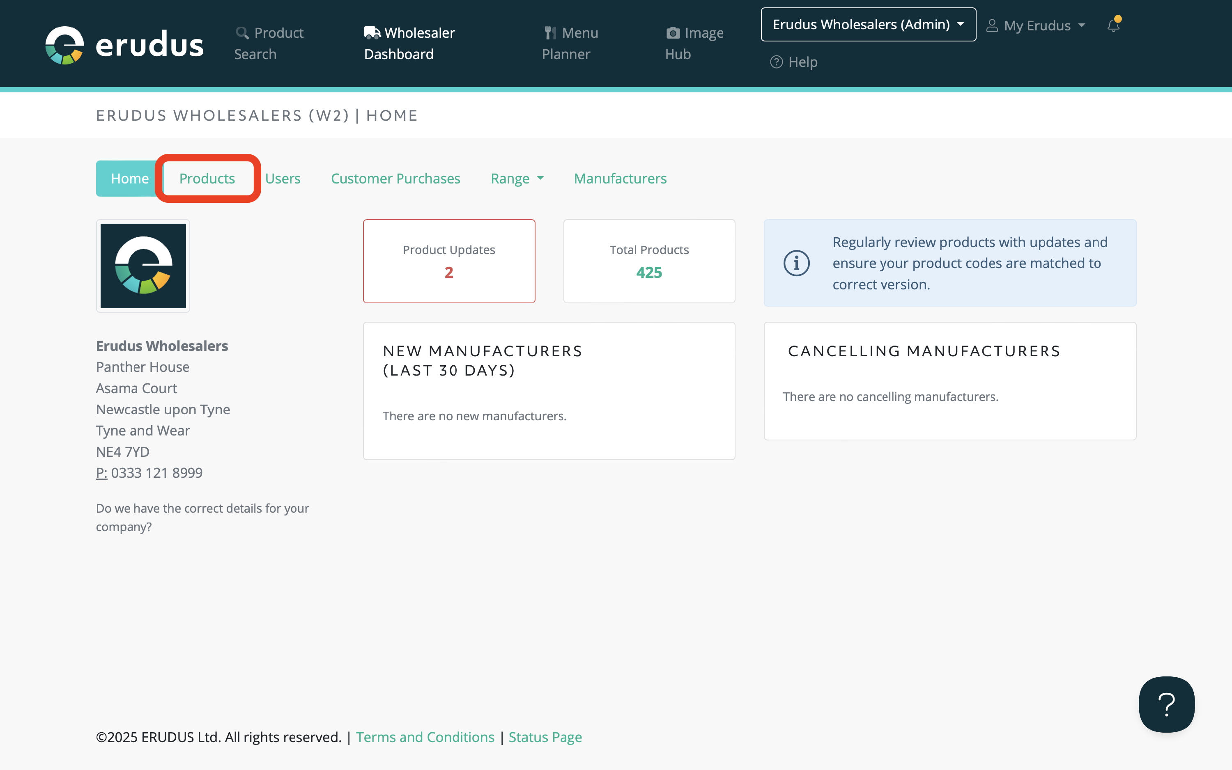Open Menu Planner cutlery icon
This screenshot has height=770, width=1232.
(550, 33)
